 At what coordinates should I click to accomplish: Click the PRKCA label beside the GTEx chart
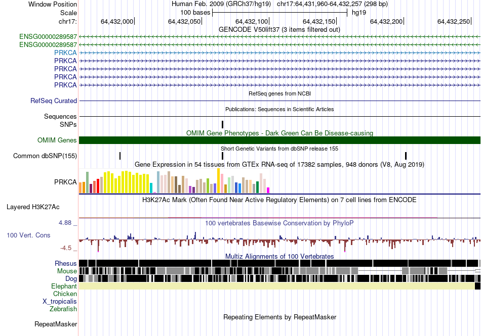pos(65,182)
